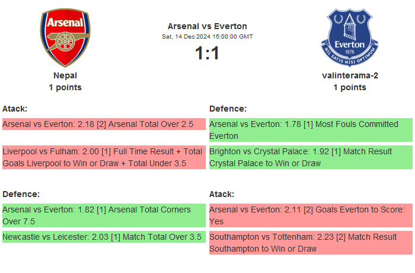Click the left Atack section heading
This screenshot has width=415, height=273.
(x=15, y=109)
